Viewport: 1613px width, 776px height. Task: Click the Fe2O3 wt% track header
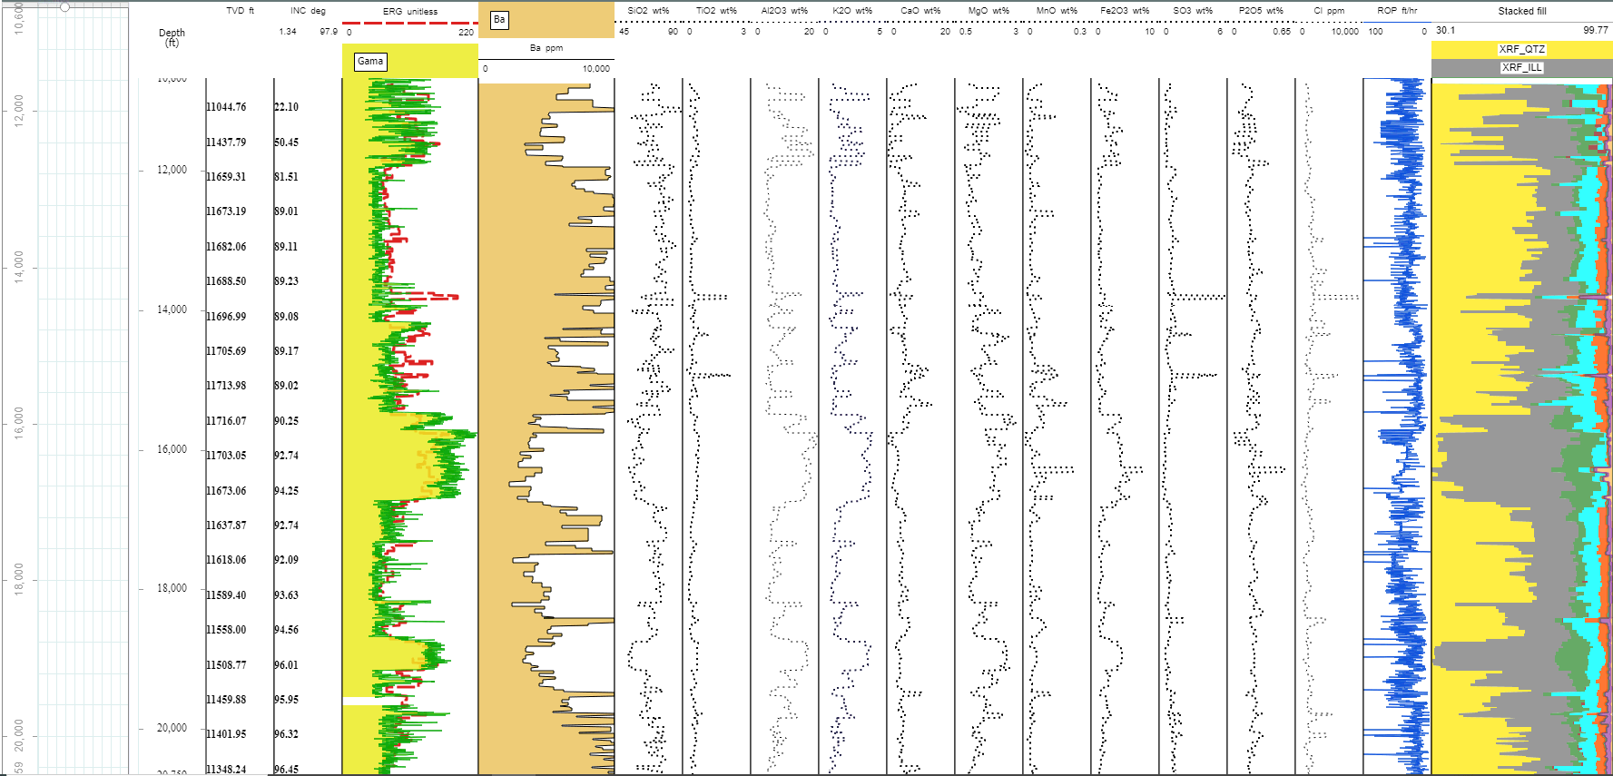[x=1125, y=11]
